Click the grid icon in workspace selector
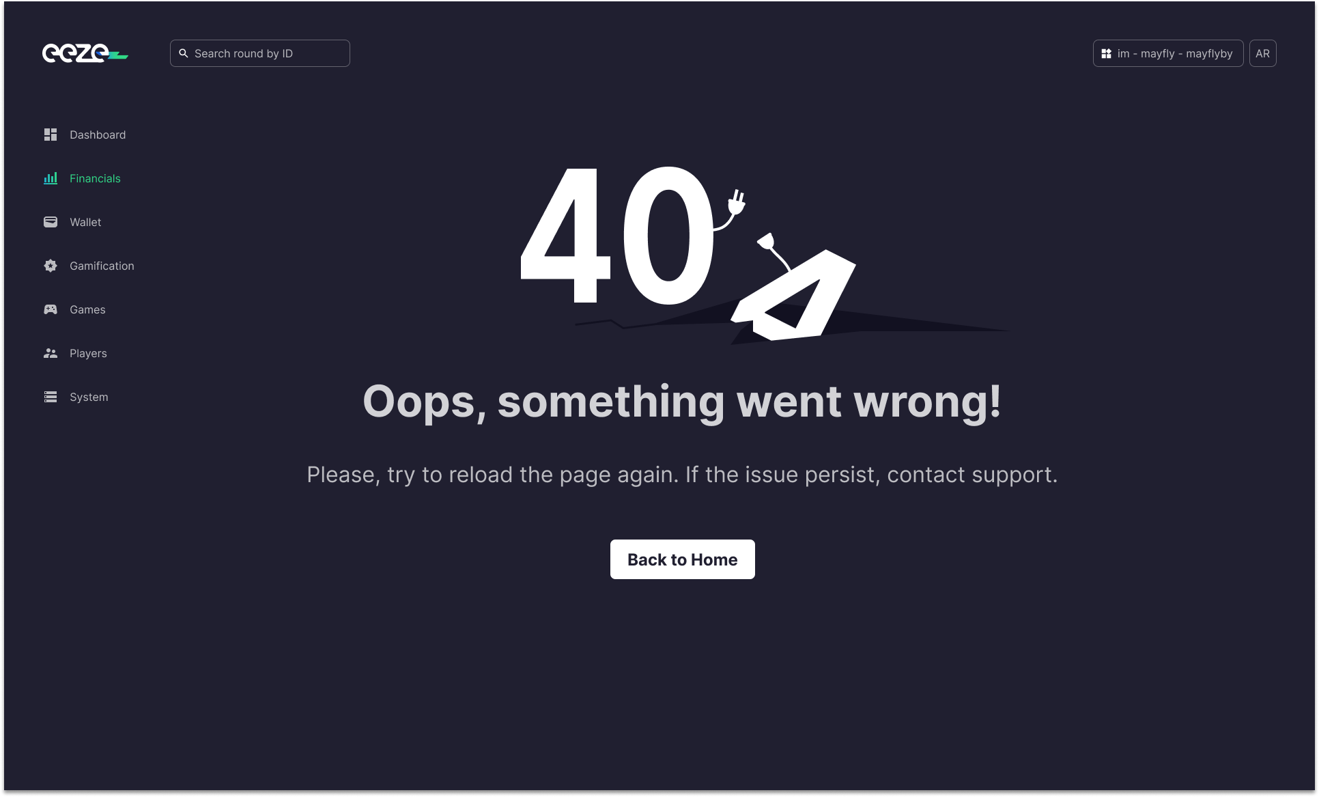The height and width of the screenshot is (797, 1319). point(1107,53)
